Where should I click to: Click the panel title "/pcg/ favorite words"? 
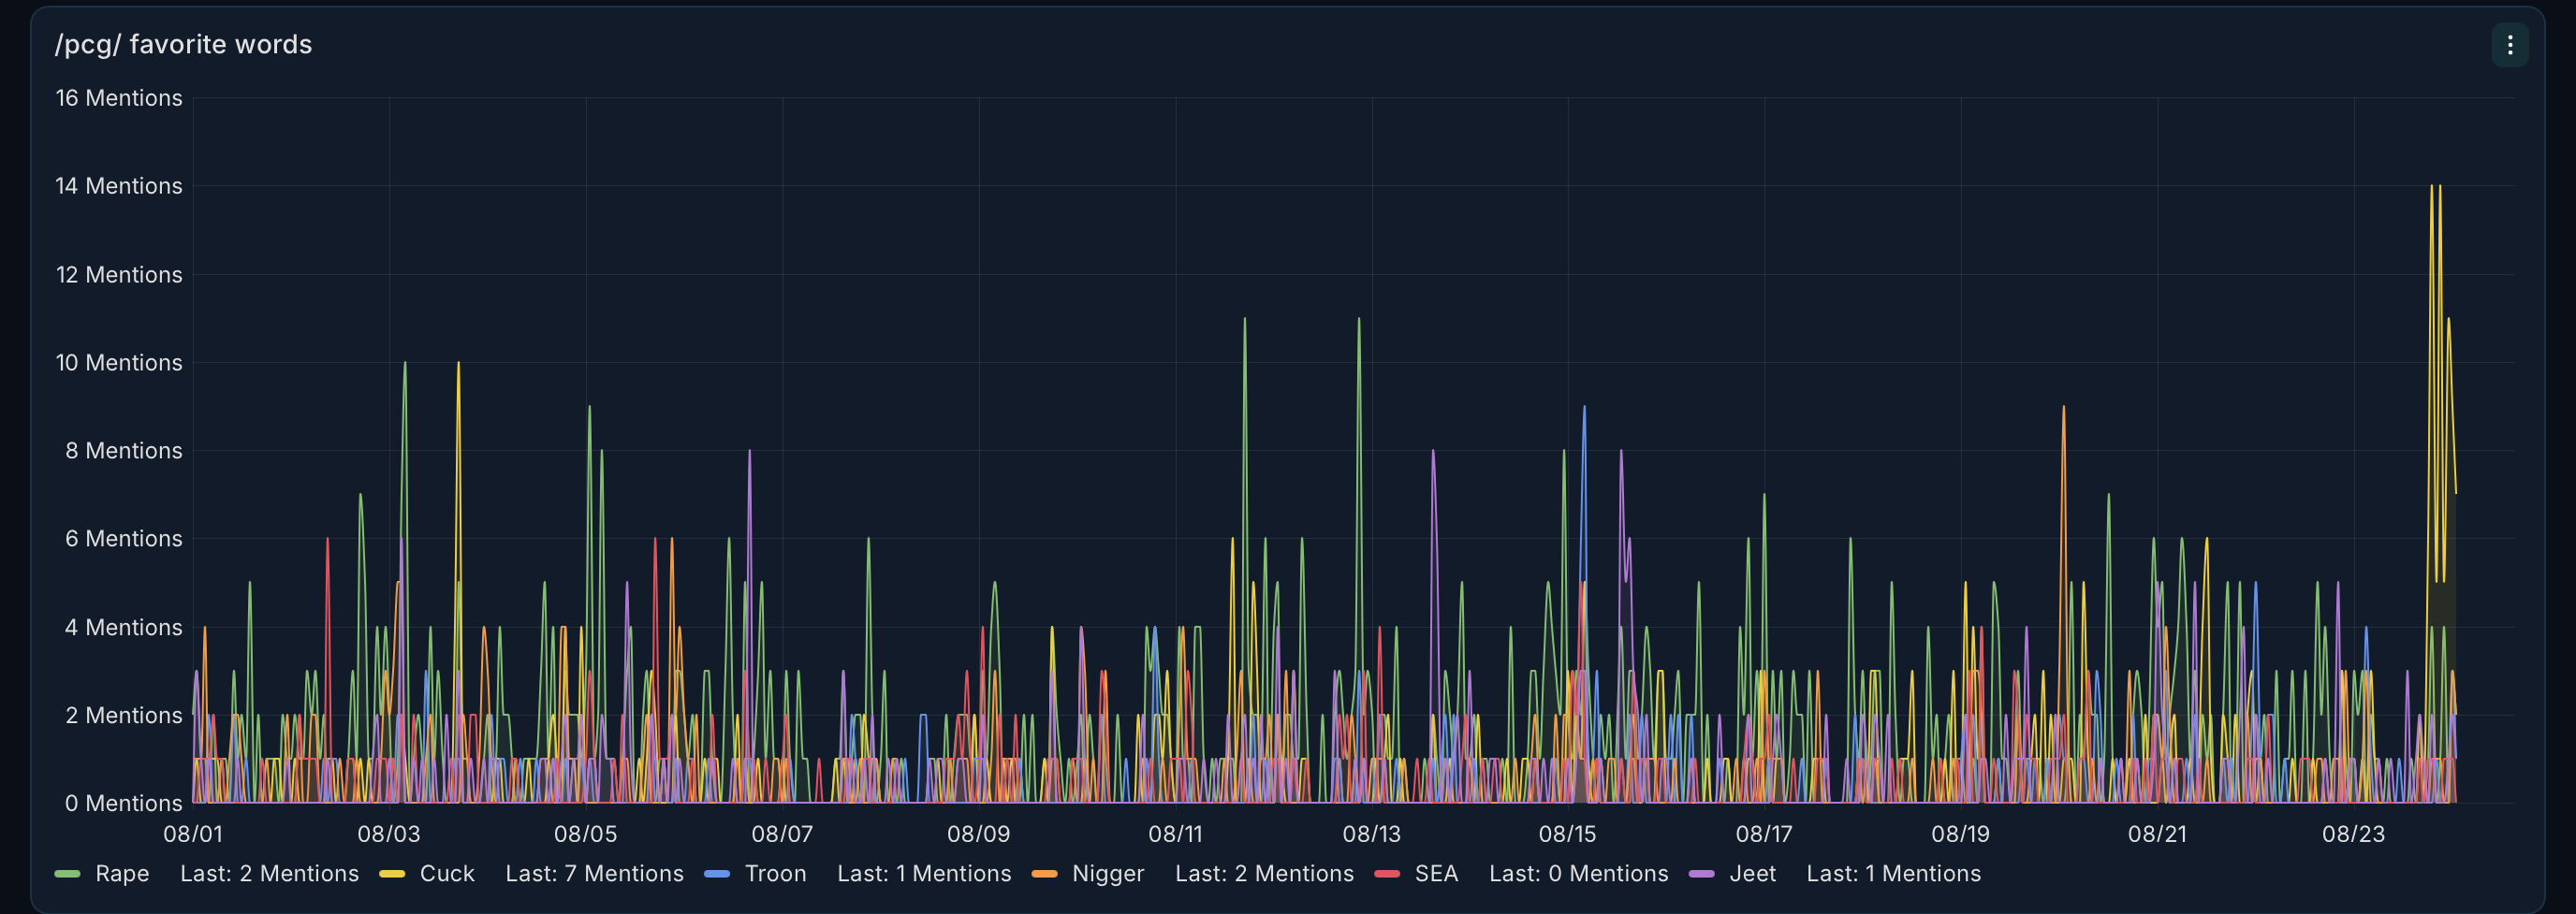point(184,45)
